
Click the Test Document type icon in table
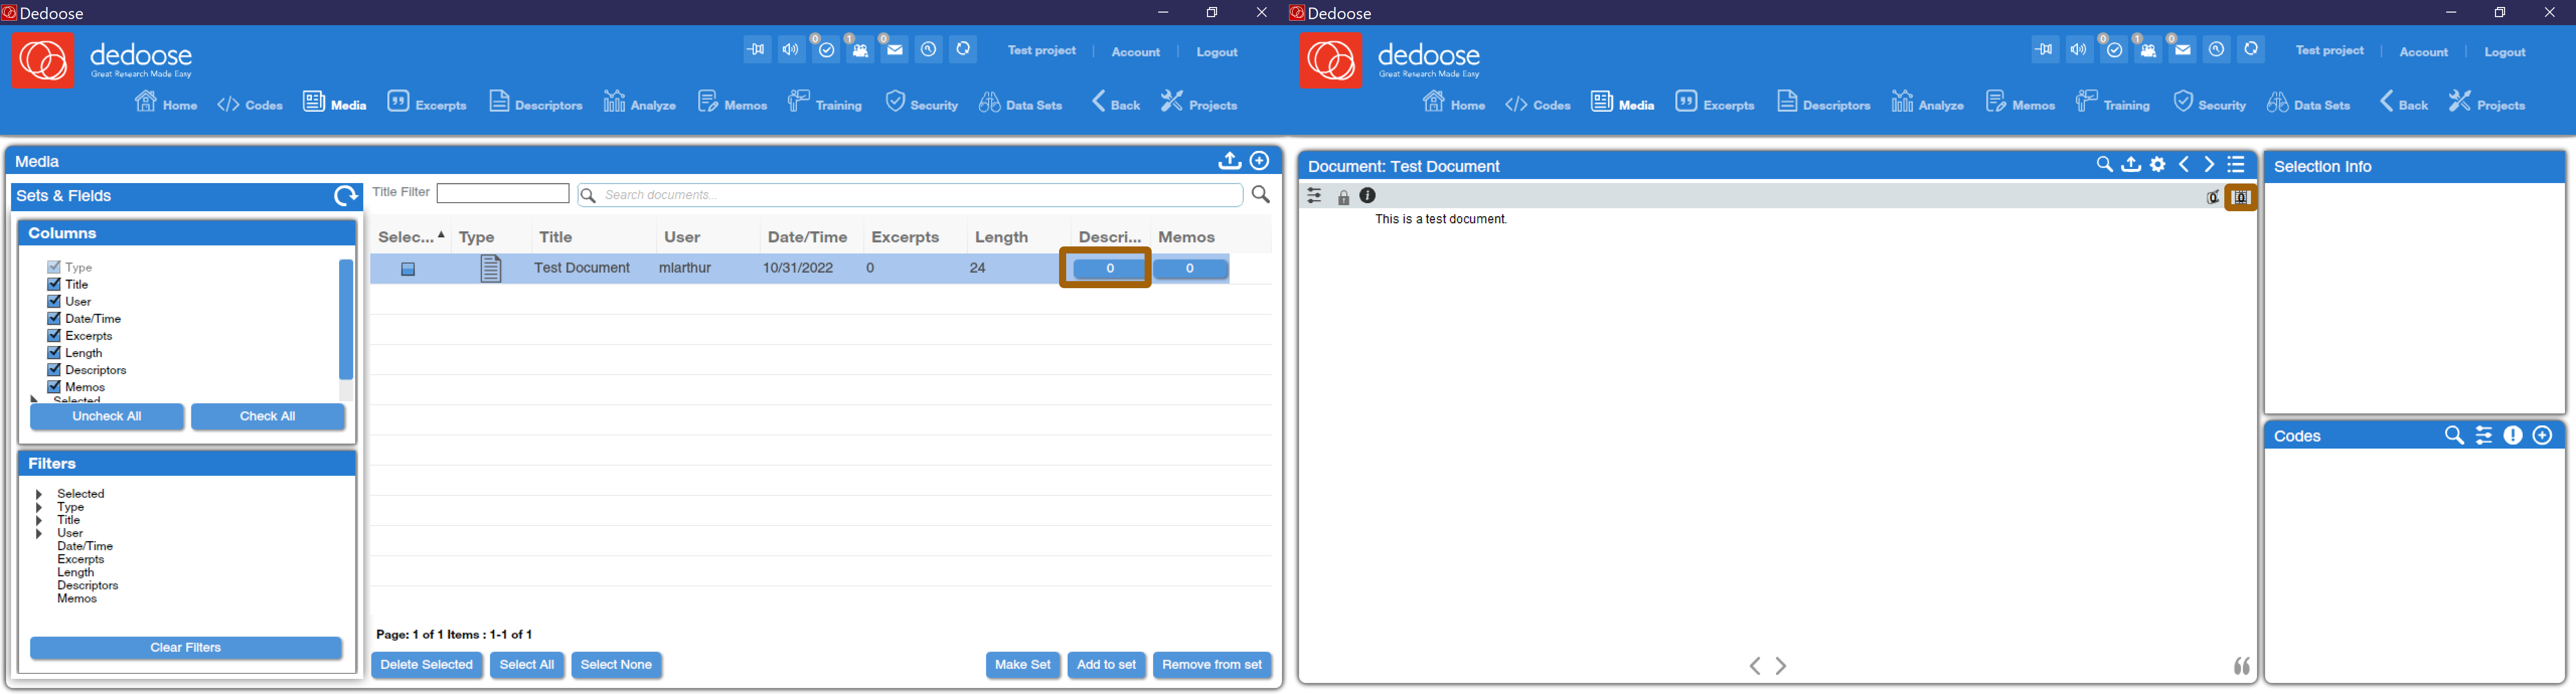coord(490,268)
